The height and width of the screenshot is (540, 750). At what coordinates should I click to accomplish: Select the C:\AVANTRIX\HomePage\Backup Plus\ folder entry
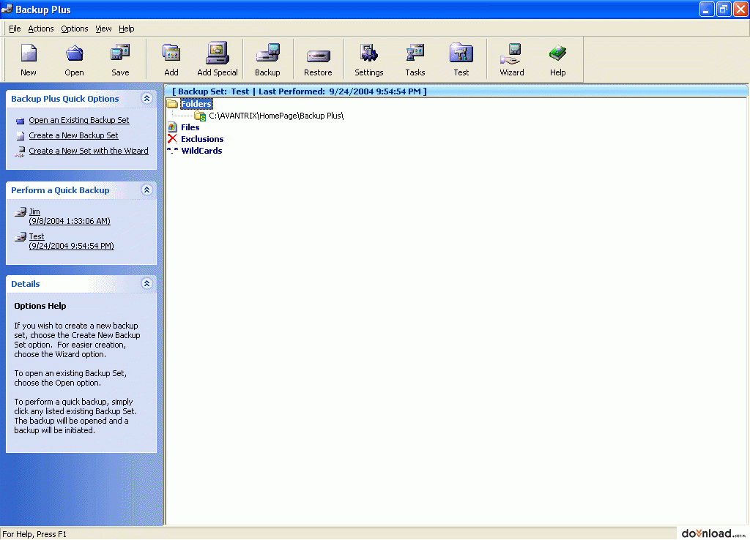(276, 116)
